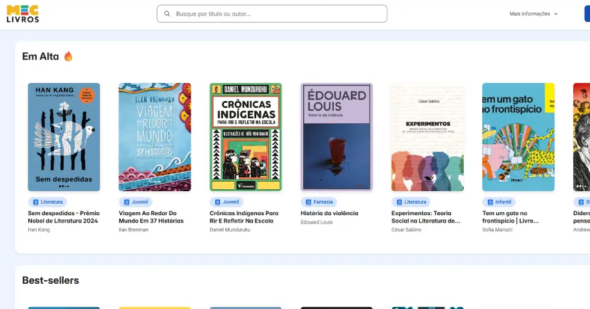Click author name Daniel Munduruku

pos(230,230)
